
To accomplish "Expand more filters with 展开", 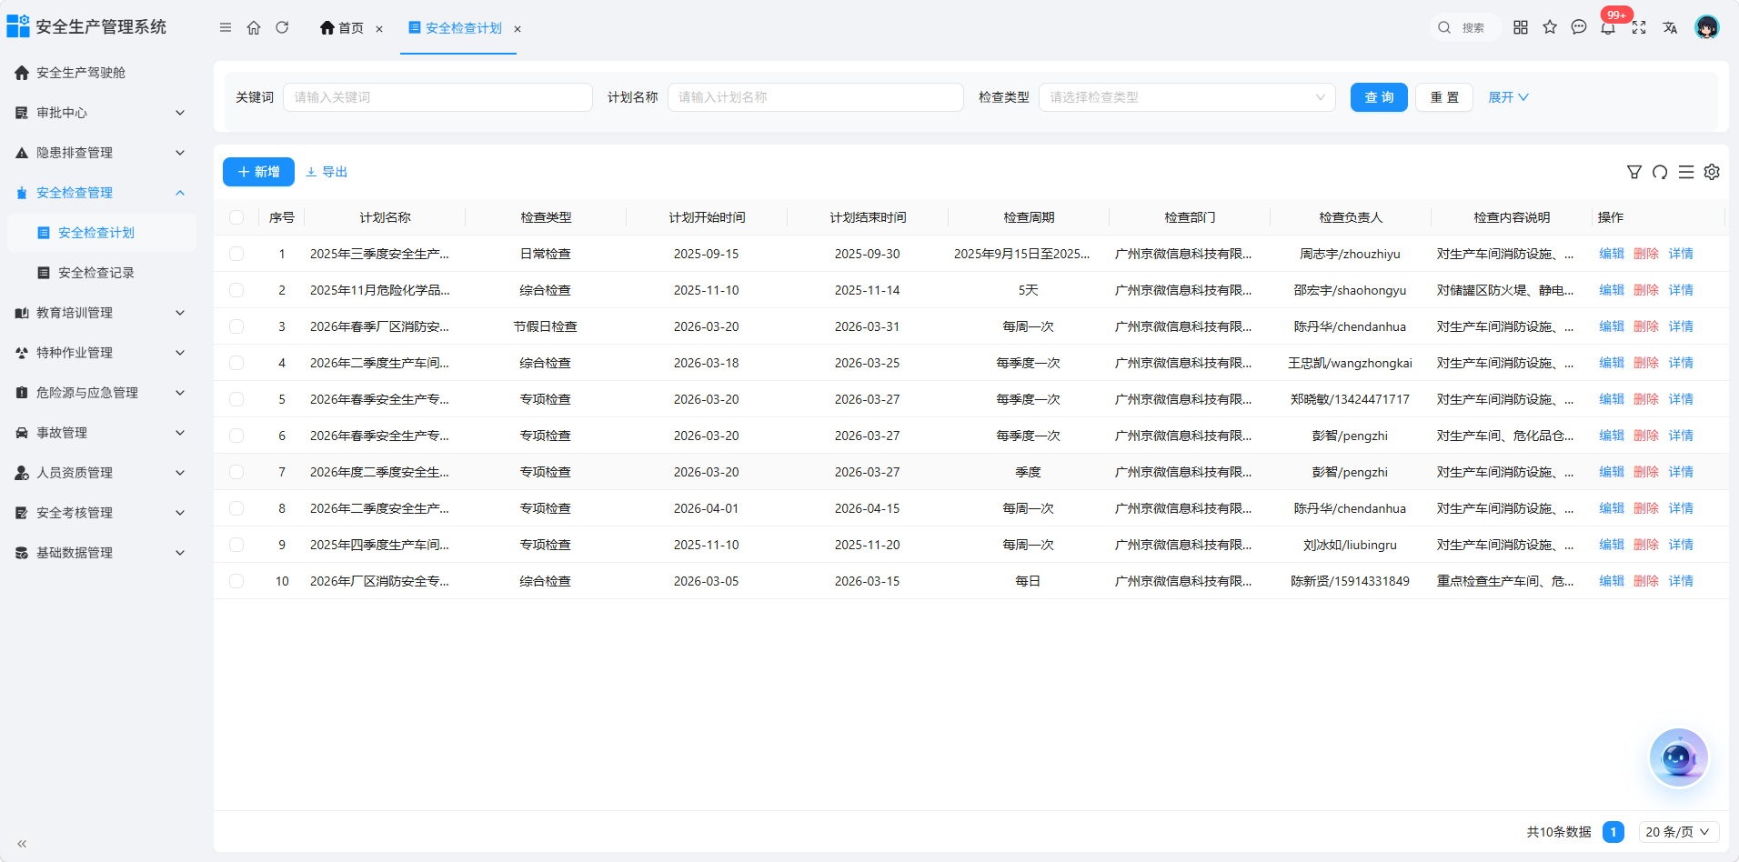I will coord(1508,97).
